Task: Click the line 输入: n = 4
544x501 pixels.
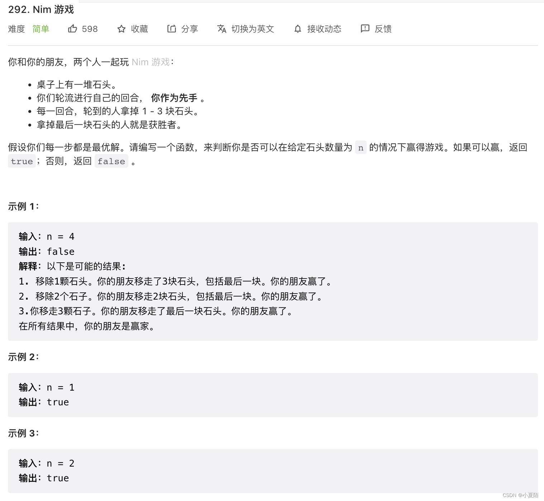Action: 47,237
